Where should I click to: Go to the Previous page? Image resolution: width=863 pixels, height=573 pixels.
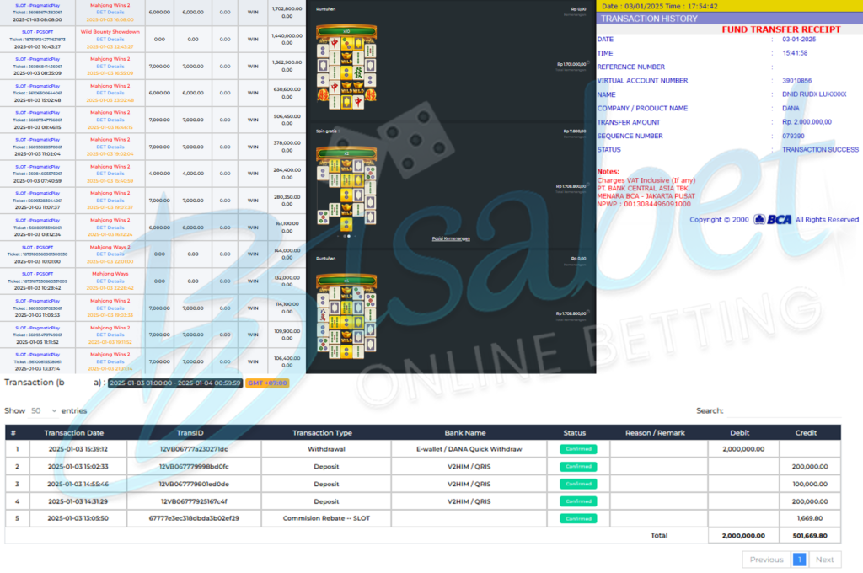click(x=766, y=560)
